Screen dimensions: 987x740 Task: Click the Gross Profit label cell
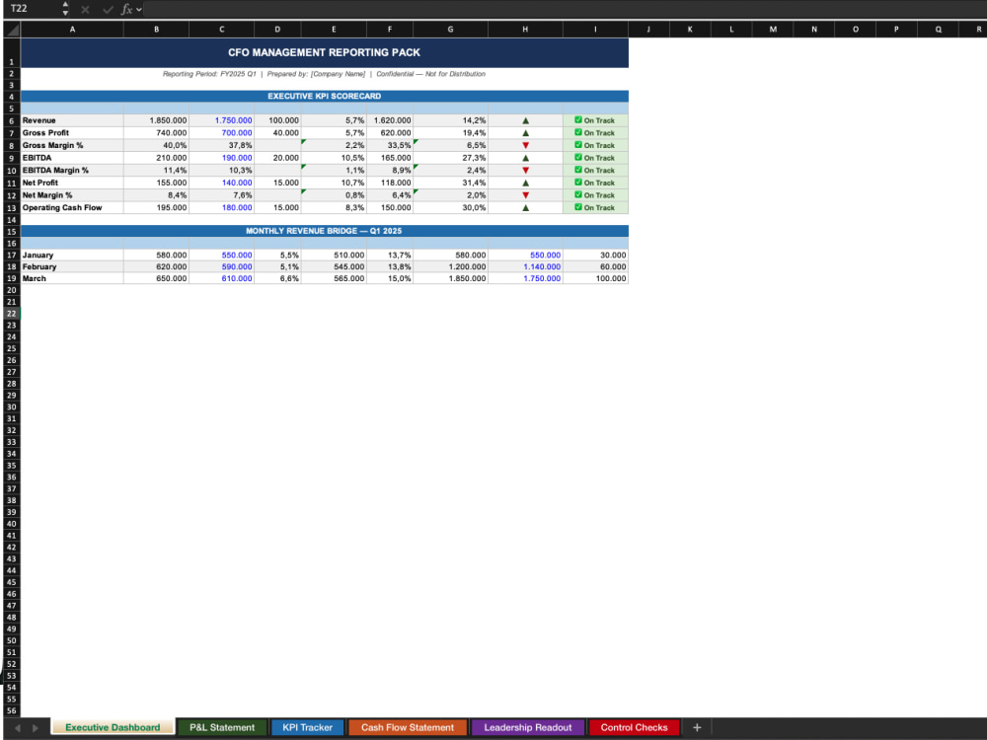point(72,133)
